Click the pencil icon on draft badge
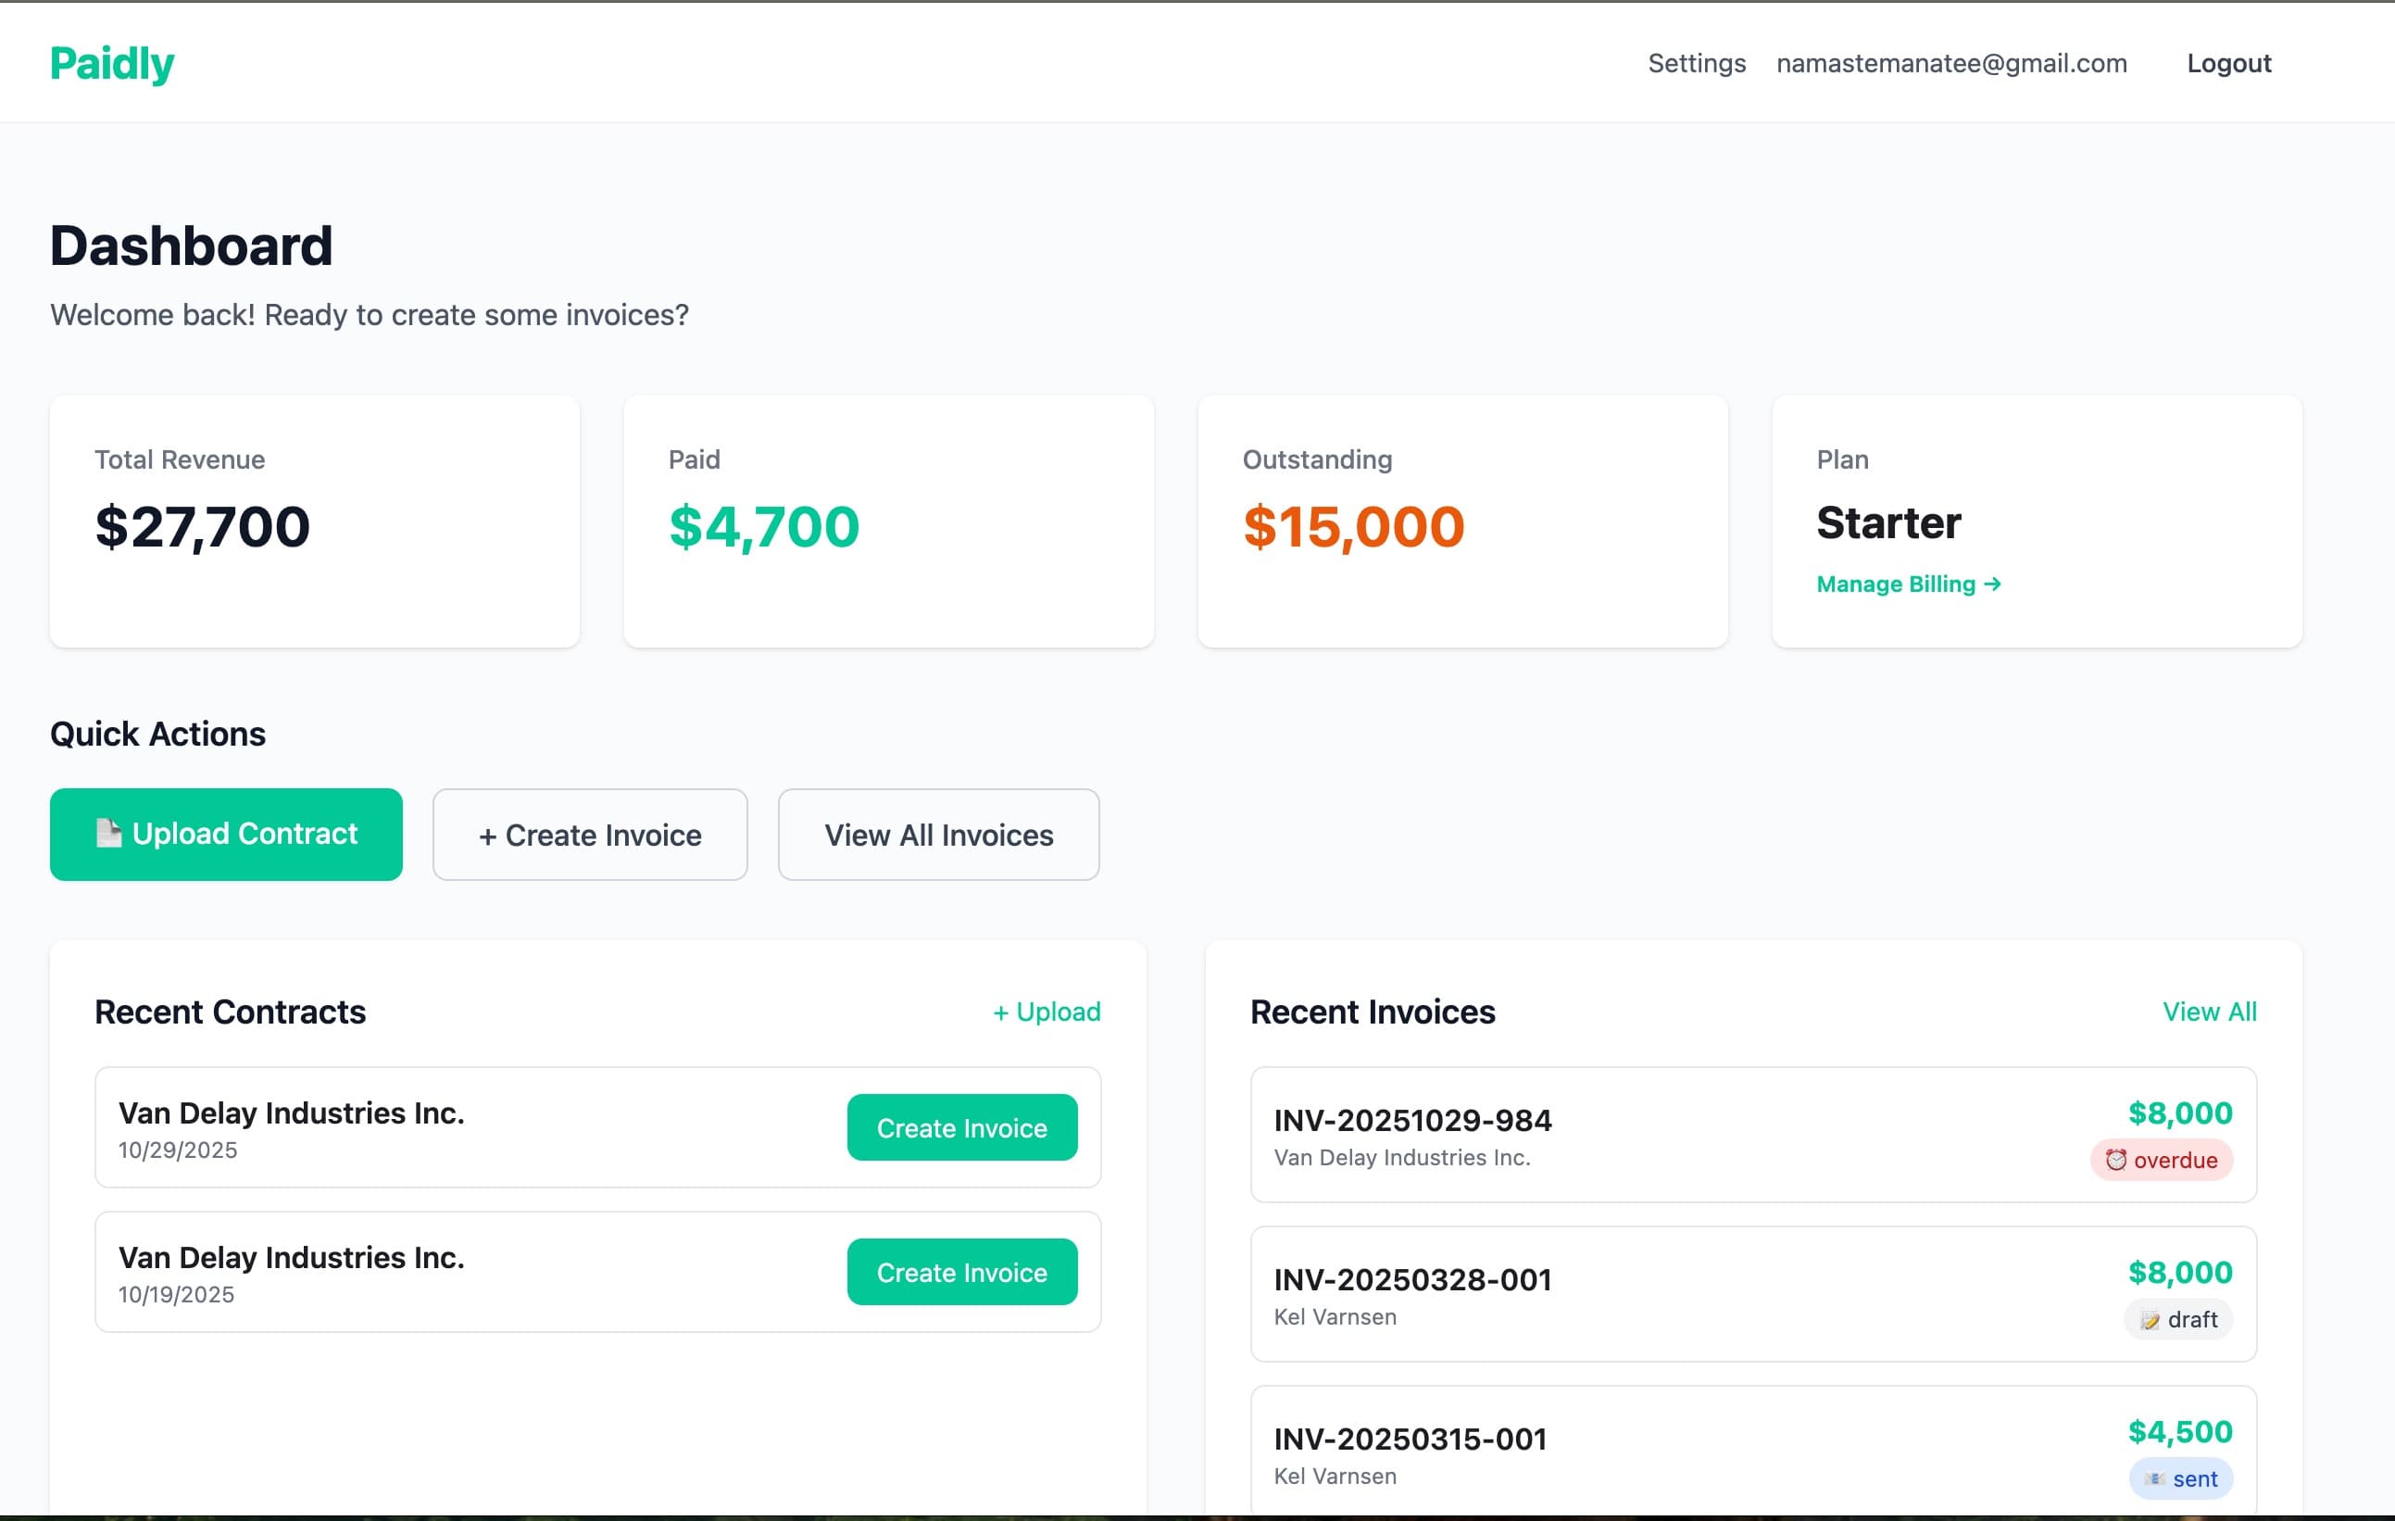Viewport: 2395px width, 1521px height. click(2149, 1319)
